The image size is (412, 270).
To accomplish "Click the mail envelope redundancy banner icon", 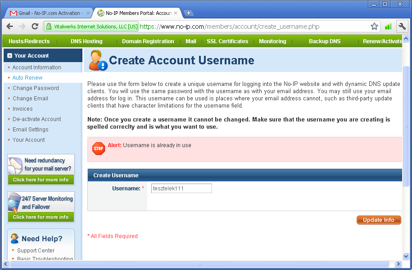I will [x=15, y=166].
